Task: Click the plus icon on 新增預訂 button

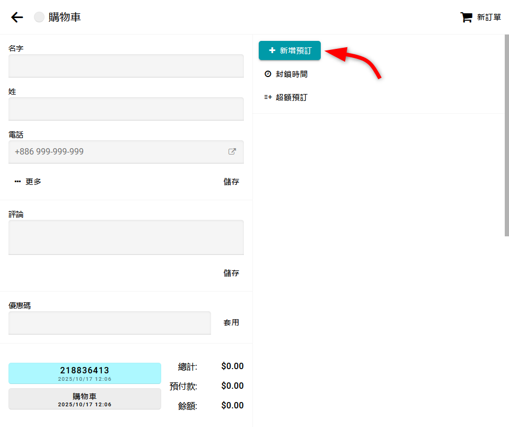Action: [x=272, y=50]
